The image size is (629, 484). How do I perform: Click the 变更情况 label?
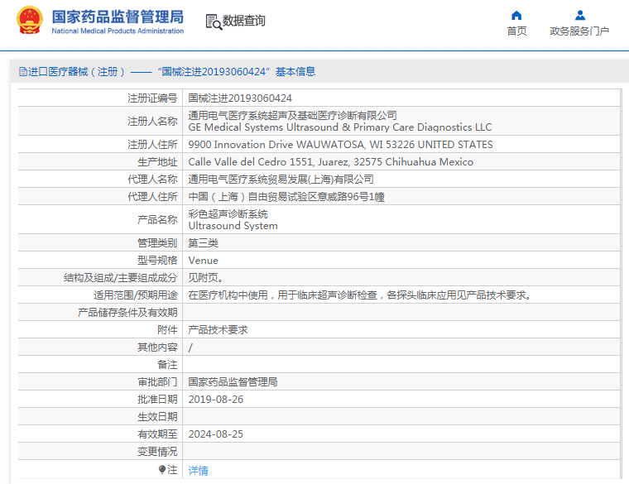point(157,452)
